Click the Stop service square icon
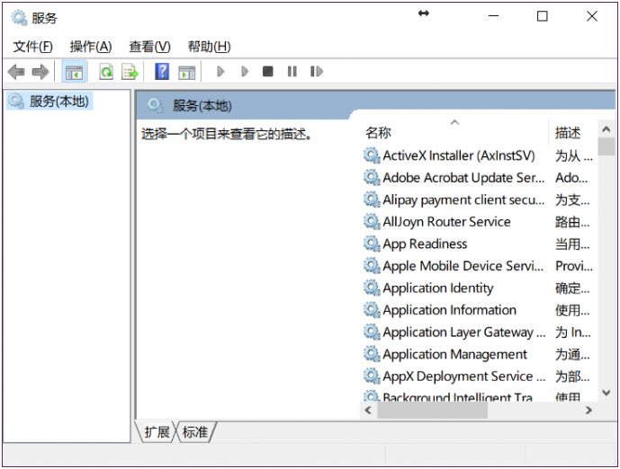 click(267, 72)
